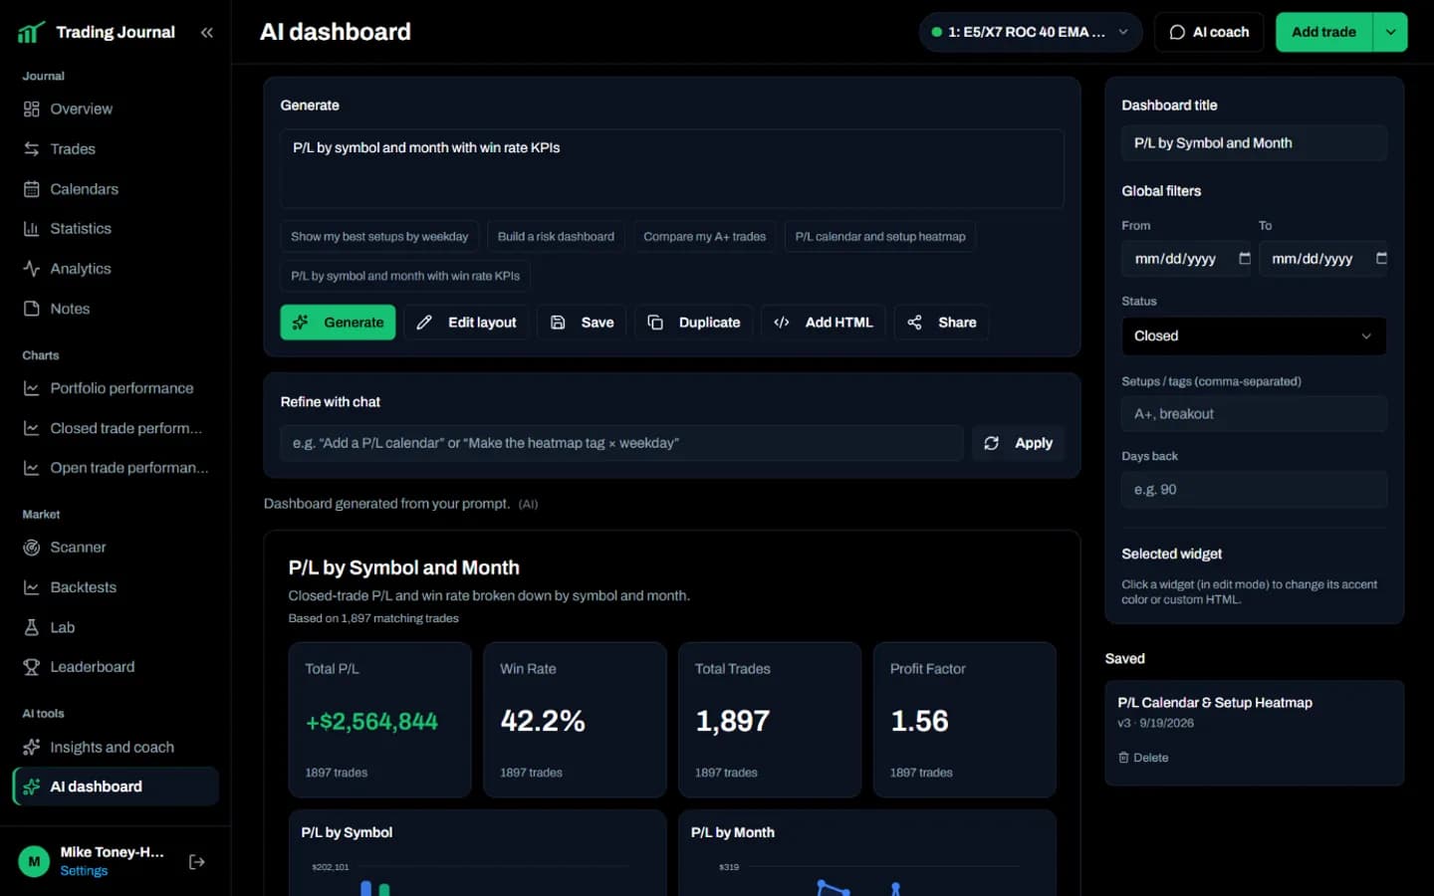Click into the Generate prompt text box
Image resolution: width=1434 pixels, height=896 pixels.
coord(672,168)
